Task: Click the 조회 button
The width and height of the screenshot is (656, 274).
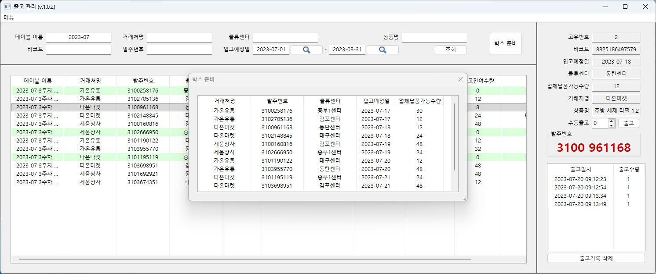Action: pyautogui.click(x=451, y=50)
